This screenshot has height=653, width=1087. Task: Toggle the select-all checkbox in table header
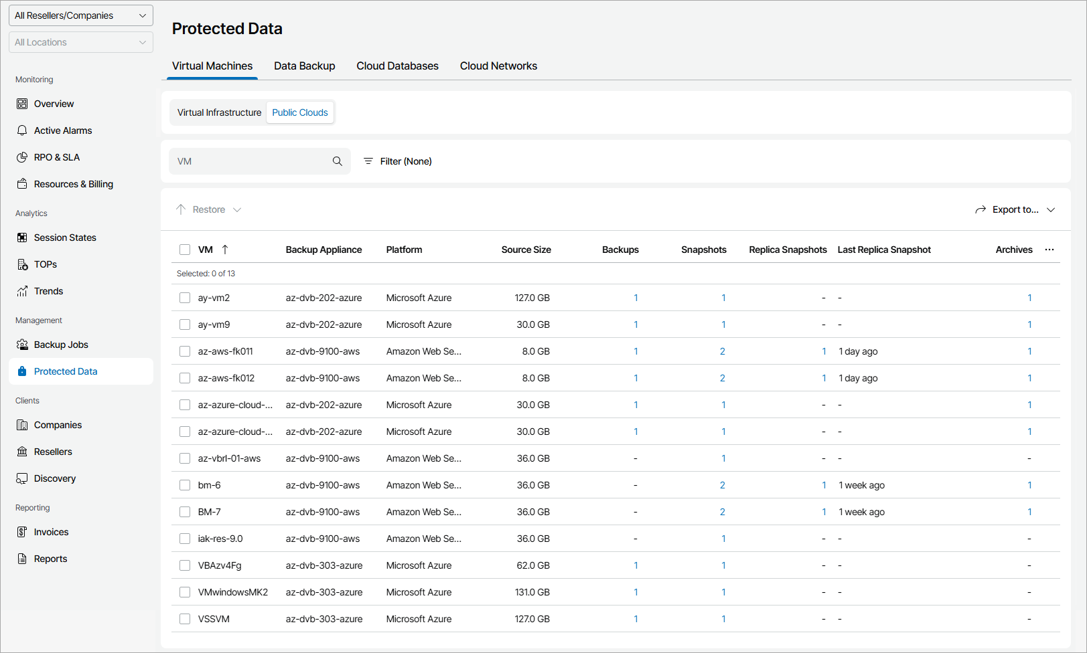point(185,250)
